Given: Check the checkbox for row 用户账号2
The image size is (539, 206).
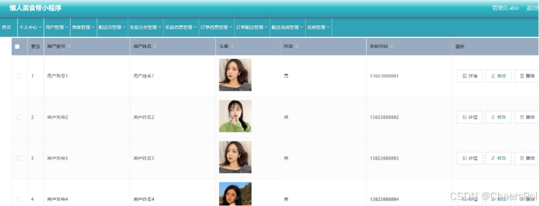Looking at the screenshot, I should 19,117.
